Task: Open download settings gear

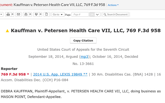Action: click(x=30, y=14)
